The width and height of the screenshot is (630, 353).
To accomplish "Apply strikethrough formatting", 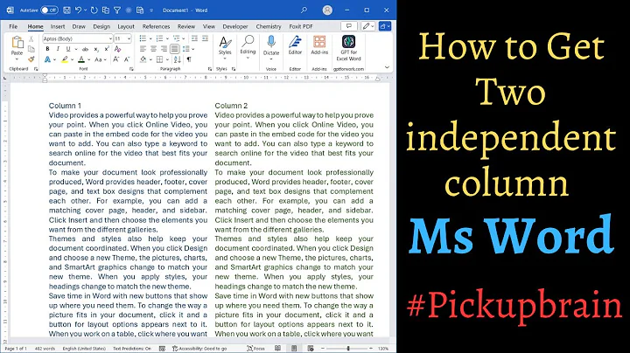I will pyautogui.click(x=85, y=49).
